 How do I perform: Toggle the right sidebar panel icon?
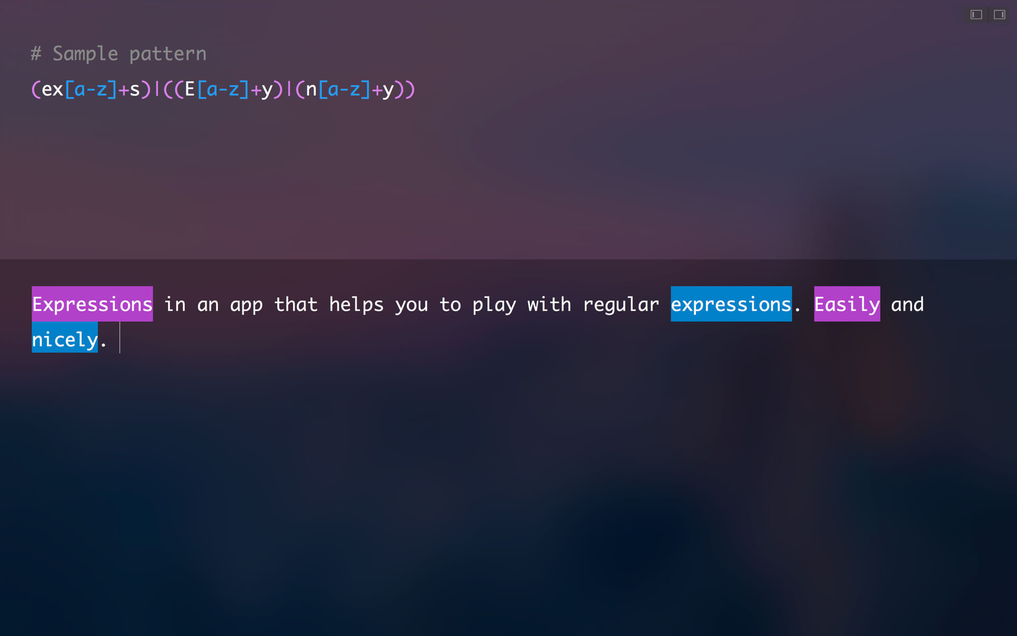(999, 15)
